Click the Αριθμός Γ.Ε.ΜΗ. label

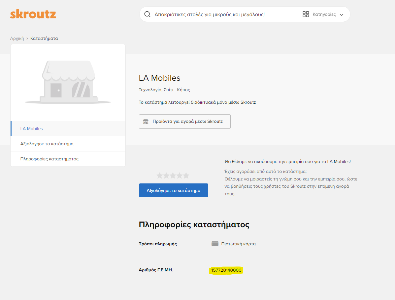[x=156, y=270]
